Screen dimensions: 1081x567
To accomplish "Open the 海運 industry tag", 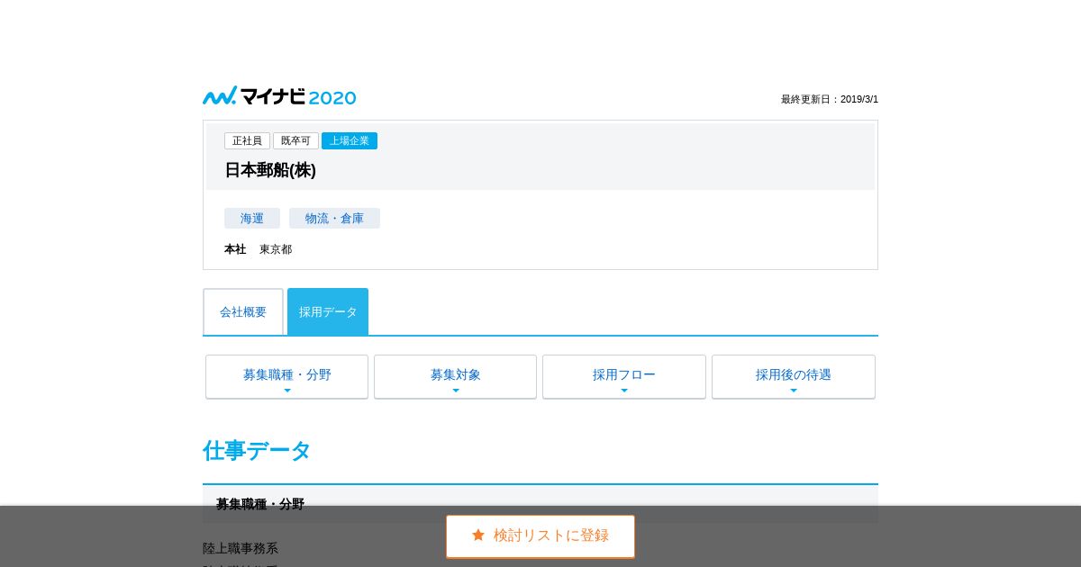I will point(252,219).
